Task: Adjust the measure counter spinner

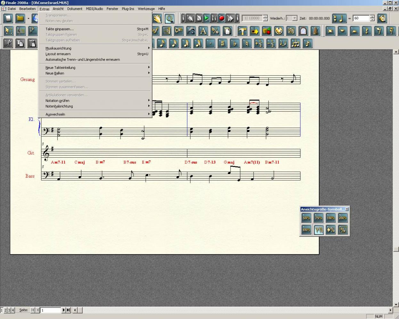Action: (x=265, y=18)
